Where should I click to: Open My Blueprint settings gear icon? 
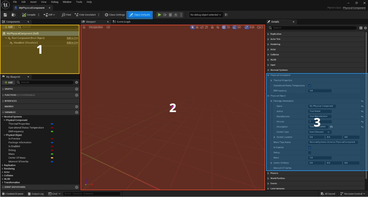(77, 83)
